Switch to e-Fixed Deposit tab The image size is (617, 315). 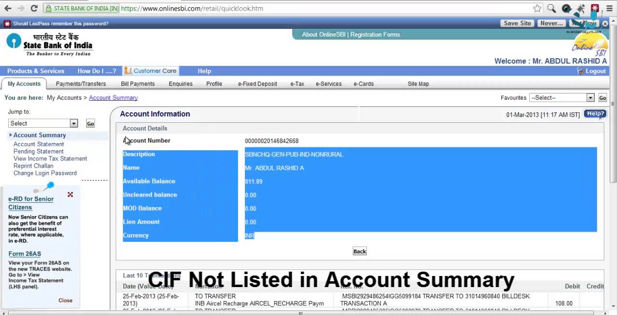click(257, 84)
